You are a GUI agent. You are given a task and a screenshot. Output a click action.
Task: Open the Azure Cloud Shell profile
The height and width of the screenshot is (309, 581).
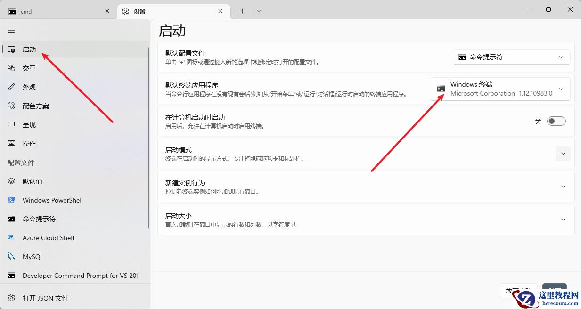[x=48, y=238]
